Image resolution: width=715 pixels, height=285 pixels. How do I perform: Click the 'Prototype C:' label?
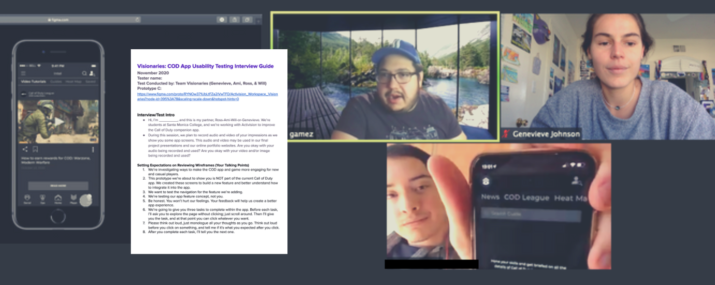click(149, 88)
